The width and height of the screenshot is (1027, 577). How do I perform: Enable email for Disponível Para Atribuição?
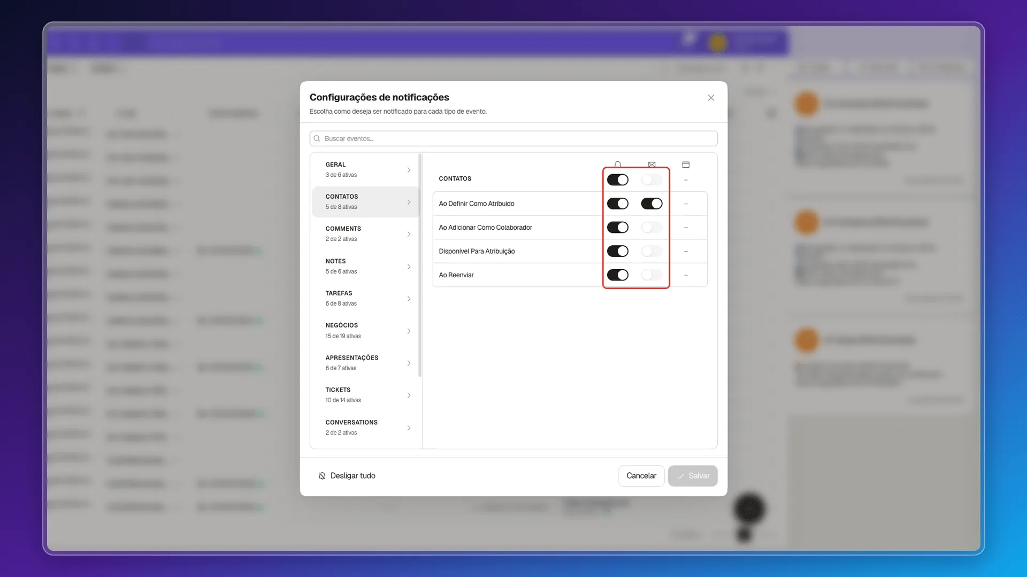pos(652,251)
